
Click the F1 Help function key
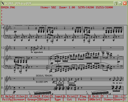tap(6, 96)
